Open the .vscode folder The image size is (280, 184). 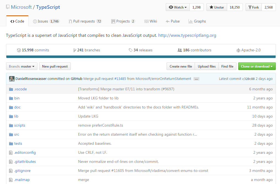tap(21, 89)
